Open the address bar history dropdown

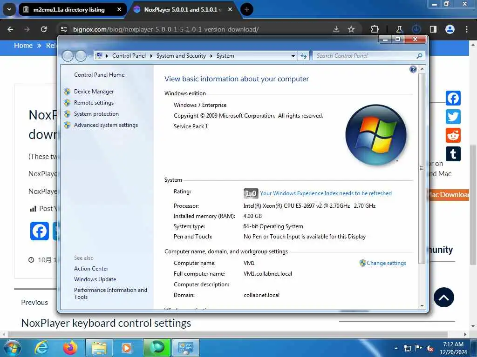[293, 56]
